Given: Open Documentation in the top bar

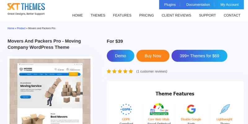Looking at the screenshot, I should tap(198, 5).
